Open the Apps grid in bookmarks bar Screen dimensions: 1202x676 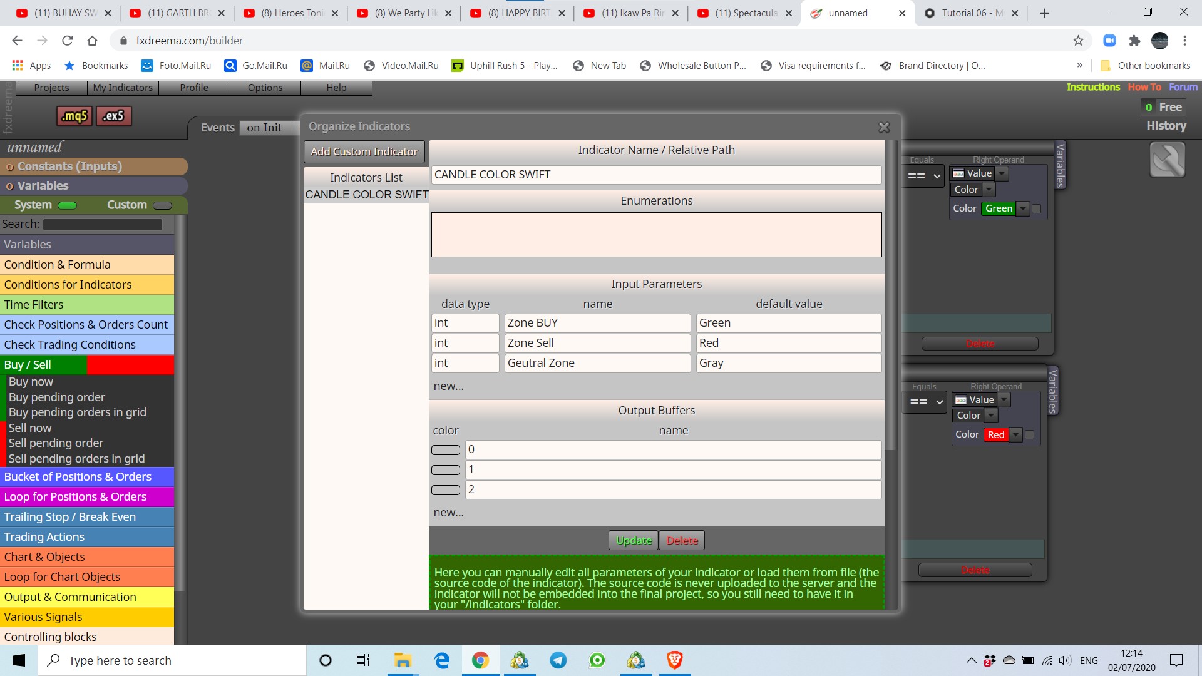[x=31, y=66]
